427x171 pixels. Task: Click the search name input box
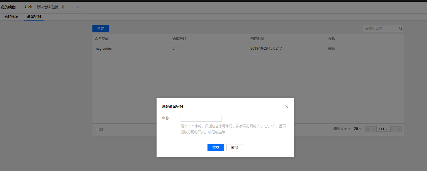(x=380, y=29)
